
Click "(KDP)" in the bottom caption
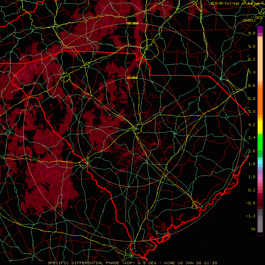point(128,263)
